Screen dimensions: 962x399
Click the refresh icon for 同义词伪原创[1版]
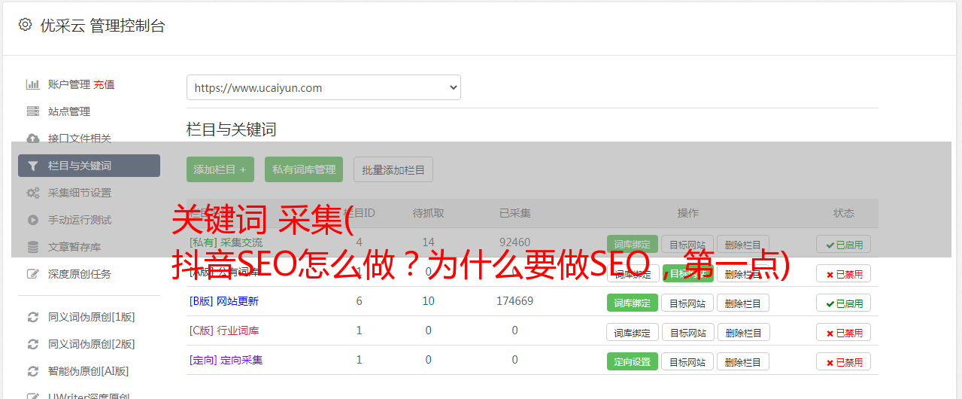[33, 317]
